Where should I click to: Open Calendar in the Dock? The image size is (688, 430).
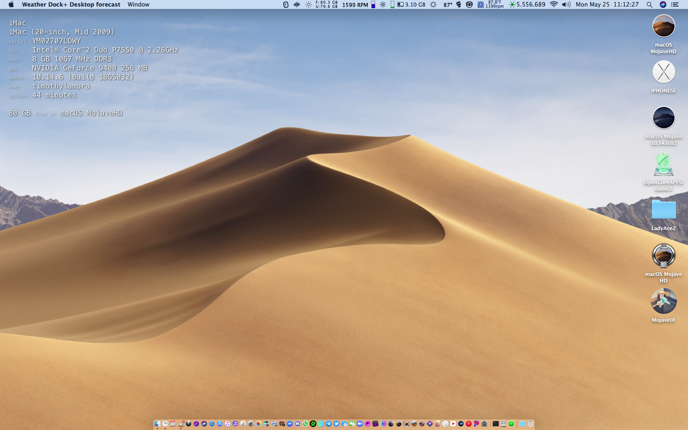pyautogui.click(x=173, y=424)
